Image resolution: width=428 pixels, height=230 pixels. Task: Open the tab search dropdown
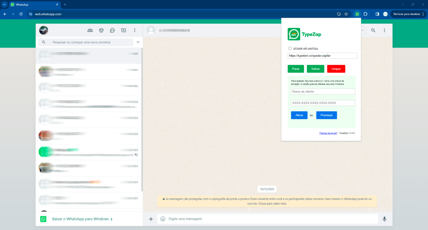4,5
